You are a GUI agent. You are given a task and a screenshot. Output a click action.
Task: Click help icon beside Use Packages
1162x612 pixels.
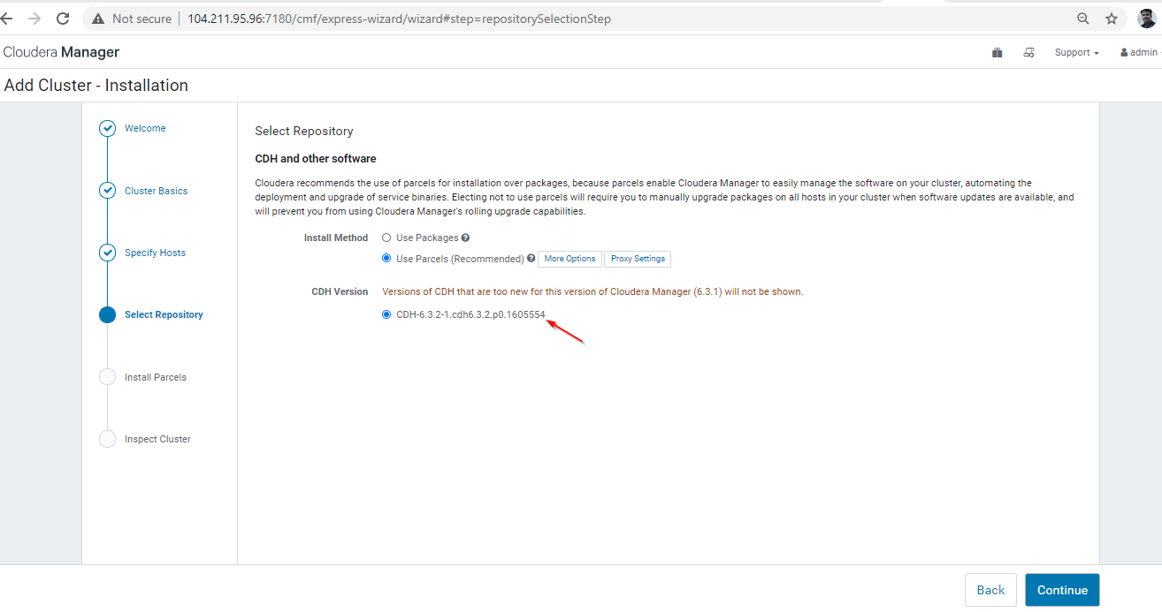pyautogui.click(x=465, y=238)
